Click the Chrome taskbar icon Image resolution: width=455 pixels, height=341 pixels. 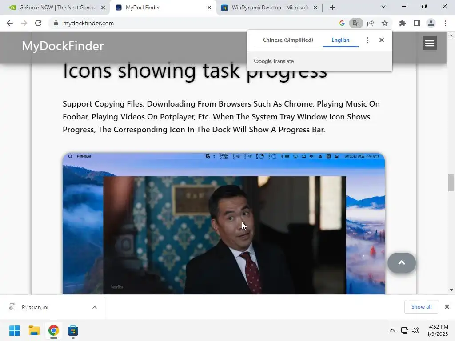53,330
